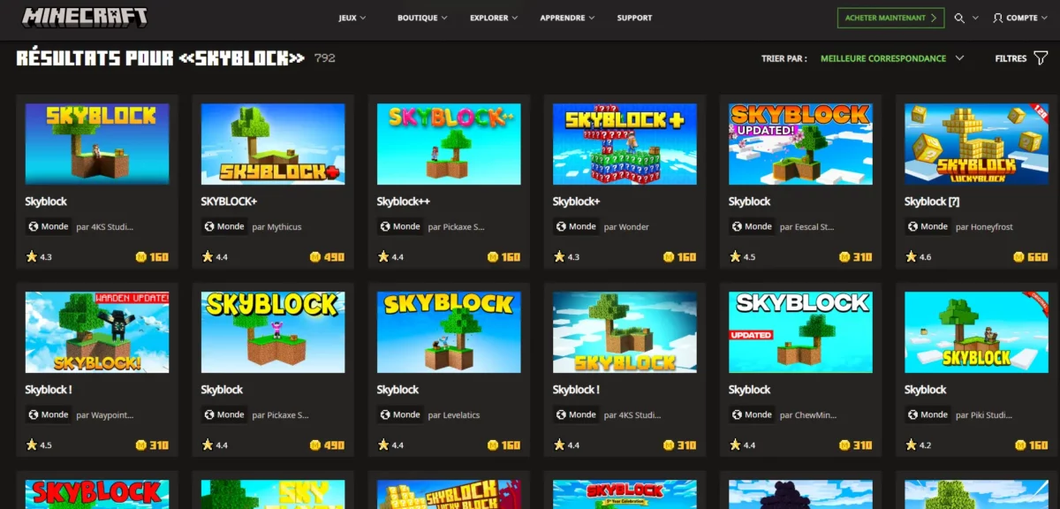
Task: Click globe icon on ChewMin card
Action: point(738,414)
